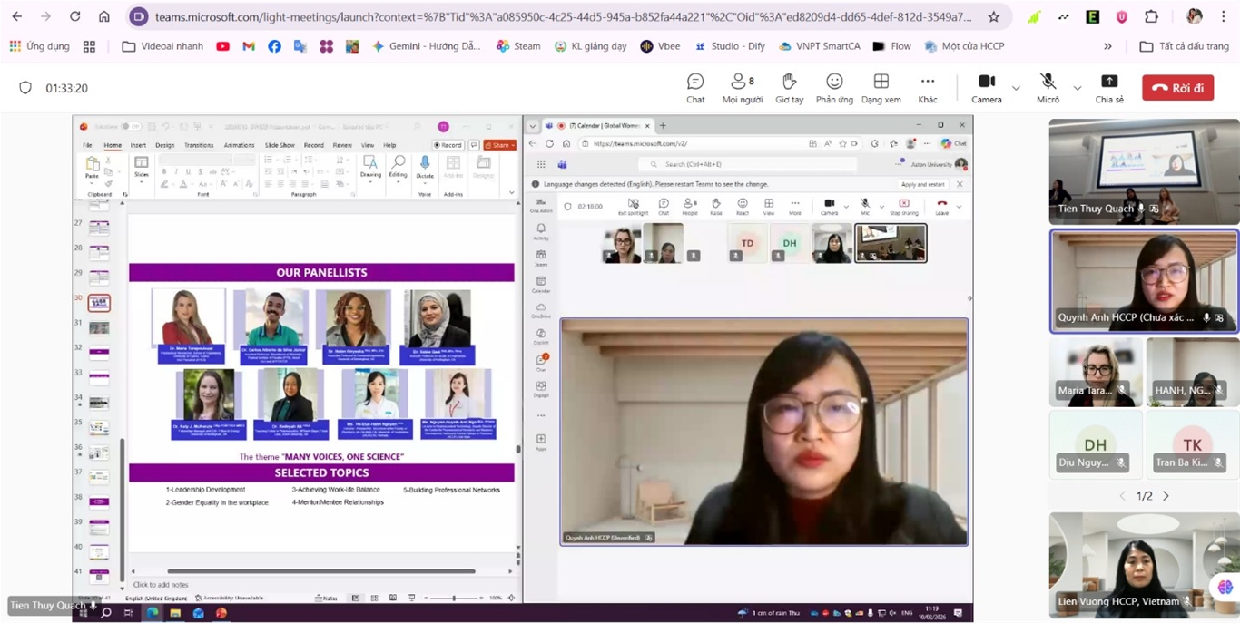Open the Chrome extensions puzzle icon
The height and width of the screenshot is (623, 1240).
(1151, 16)
